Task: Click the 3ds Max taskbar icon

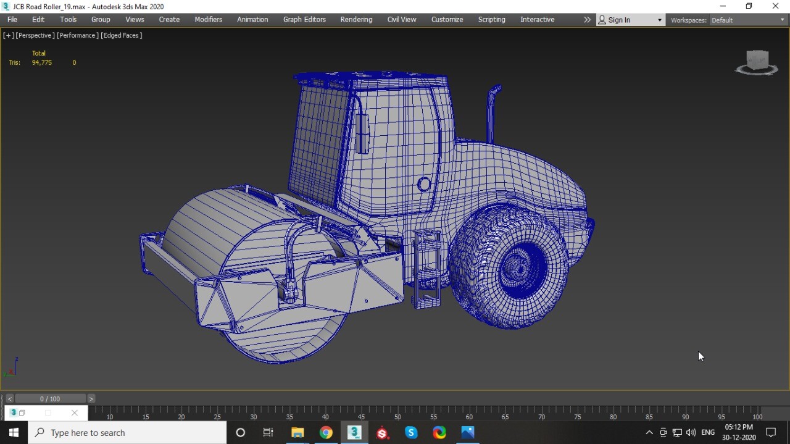Action: click(354, 432)
